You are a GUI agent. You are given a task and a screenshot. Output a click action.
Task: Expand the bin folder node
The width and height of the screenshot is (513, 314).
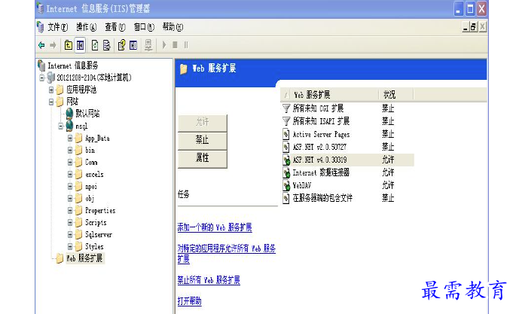70,150
